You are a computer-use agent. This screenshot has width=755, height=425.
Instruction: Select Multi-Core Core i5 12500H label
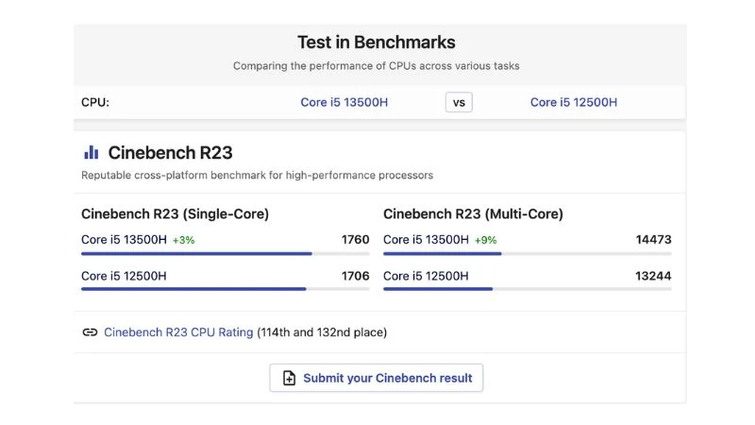pyautogui.click(x=426, y=276)
